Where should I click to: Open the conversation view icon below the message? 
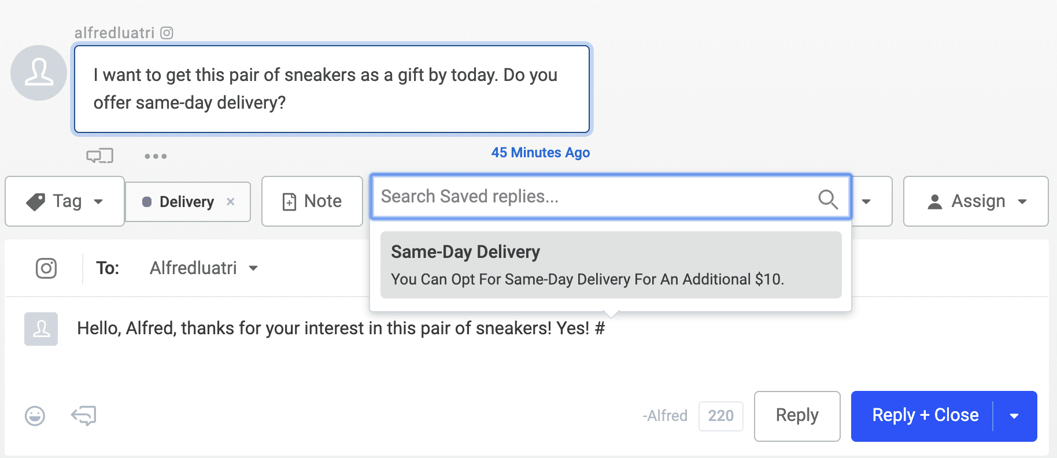[100, 155]
